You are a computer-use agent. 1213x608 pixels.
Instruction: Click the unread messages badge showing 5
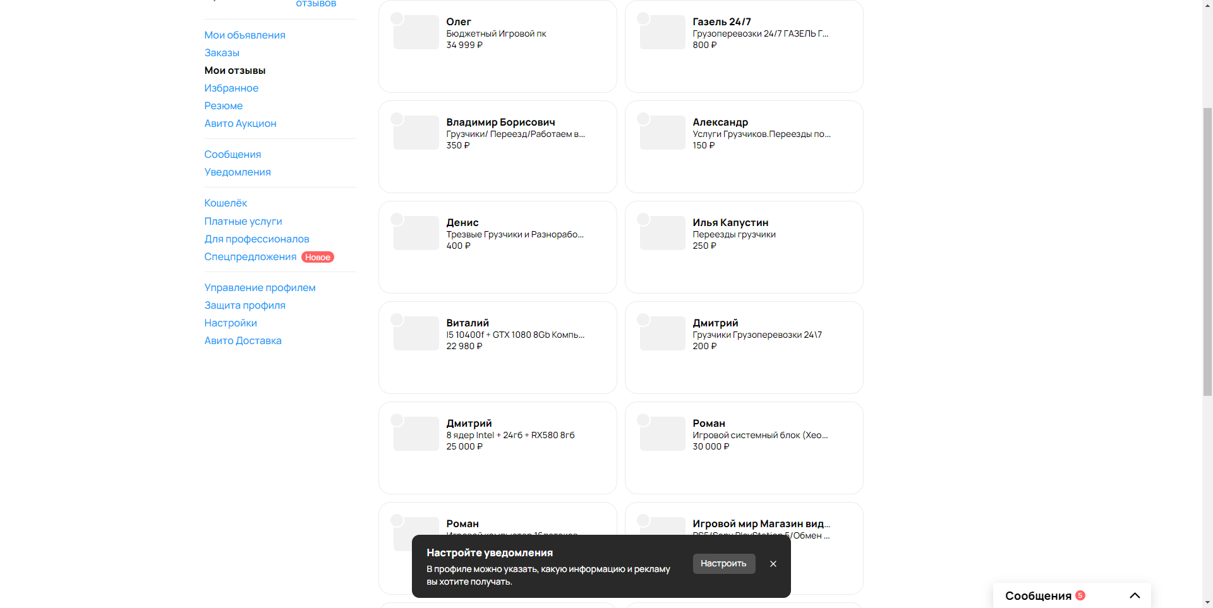tap(1080, 595)
